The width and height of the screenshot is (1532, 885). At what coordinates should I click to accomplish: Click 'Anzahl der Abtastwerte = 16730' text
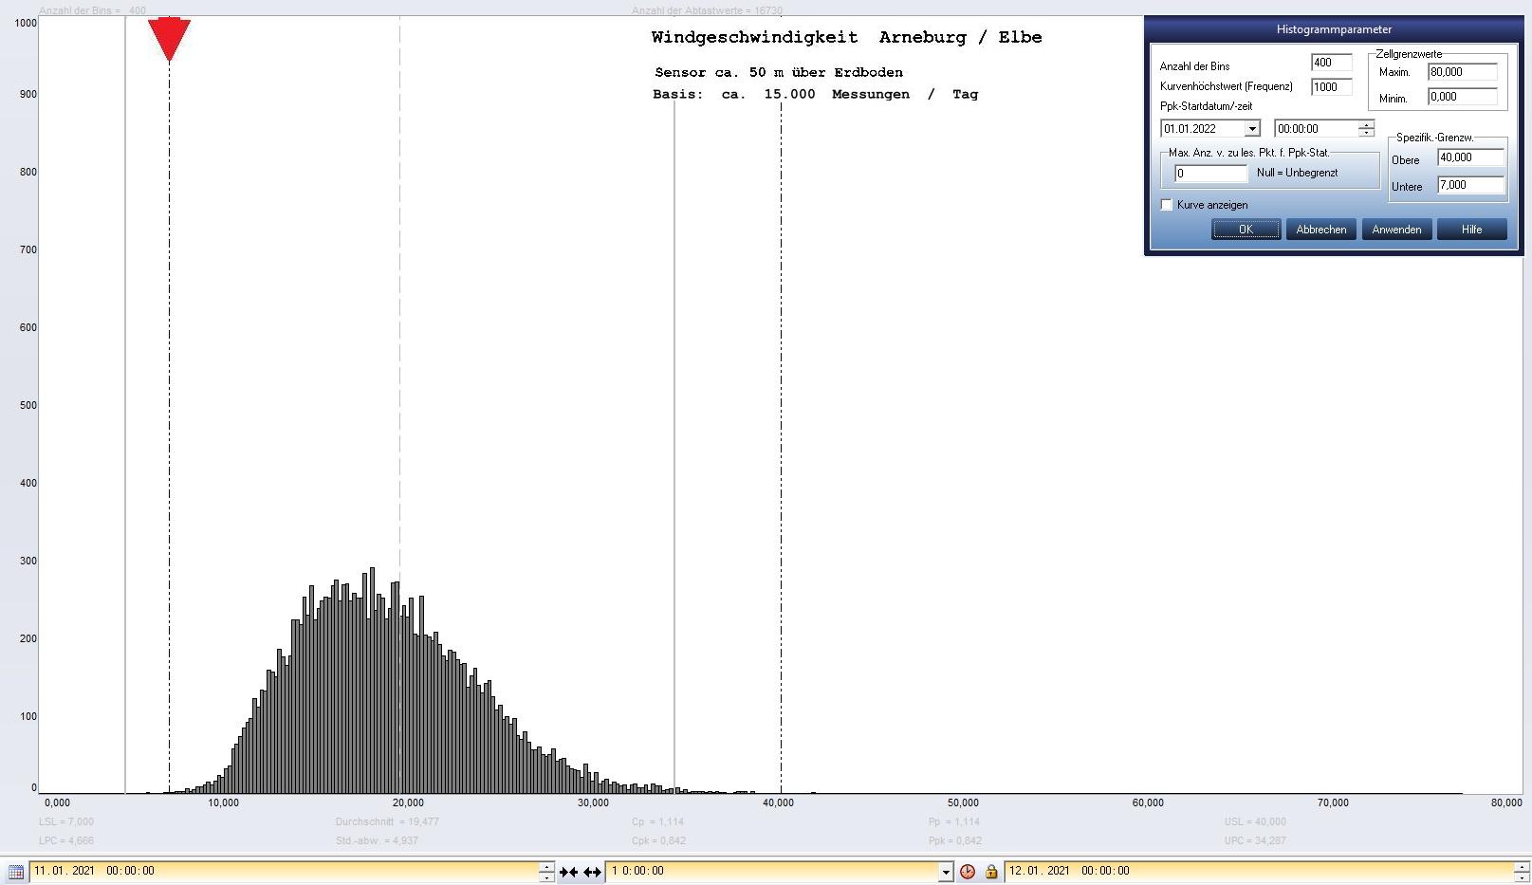pos(708,11)
